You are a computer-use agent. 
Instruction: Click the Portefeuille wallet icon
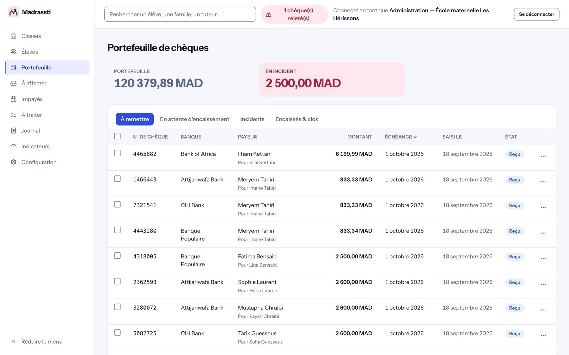[x=13, y=68]
